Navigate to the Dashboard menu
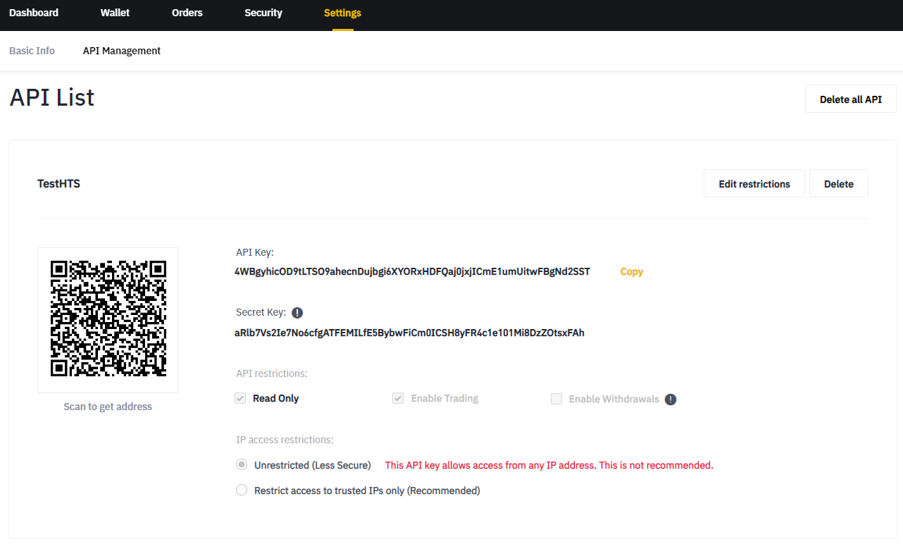Viewport: 903px width, 544px height. pos(33,13)
